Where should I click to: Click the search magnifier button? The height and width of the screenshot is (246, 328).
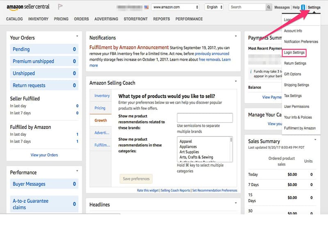pyautogui.click(x=269, y=7)
